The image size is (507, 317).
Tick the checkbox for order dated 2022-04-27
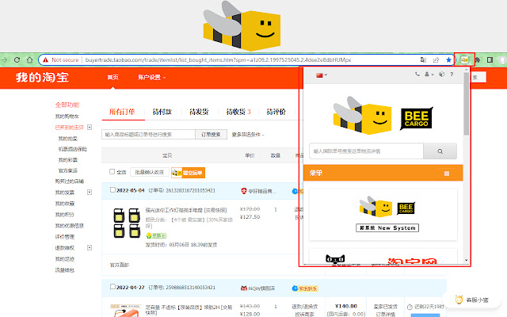112,287
